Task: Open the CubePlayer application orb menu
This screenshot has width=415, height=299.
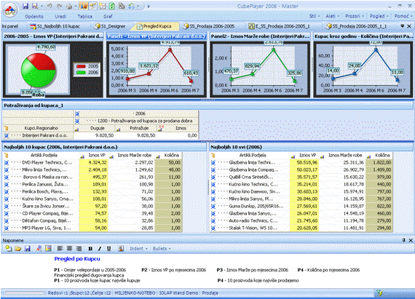Action: pyautogui.click(x=9, y=10)
